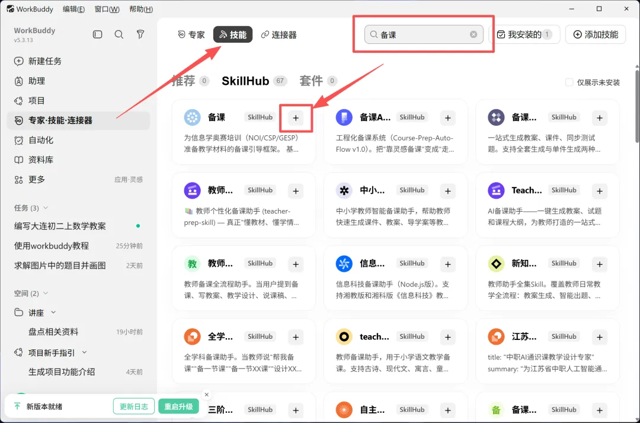Viewport: 640px width, 423px height.
Task: Collapse the 空间 (2) section
Action: (x=46, y=293)
